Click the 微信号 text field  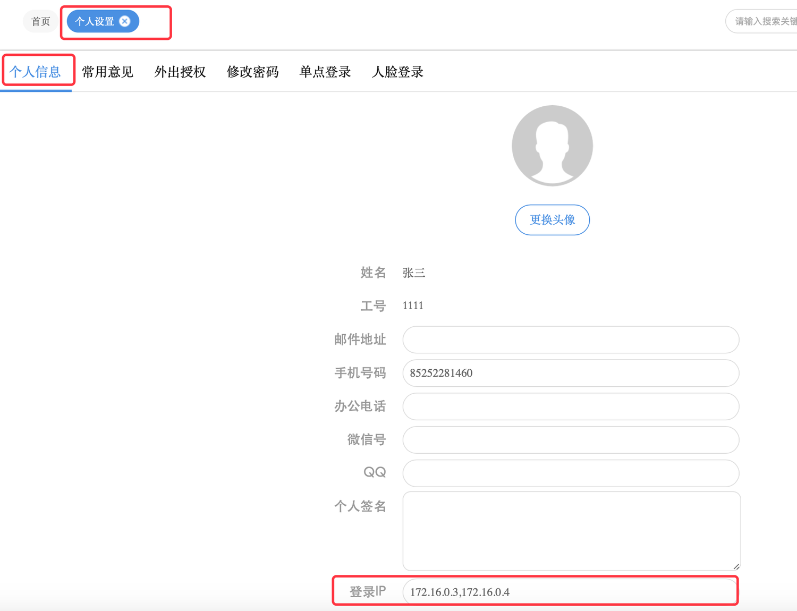pyautogui.click(x=571, y=440)
